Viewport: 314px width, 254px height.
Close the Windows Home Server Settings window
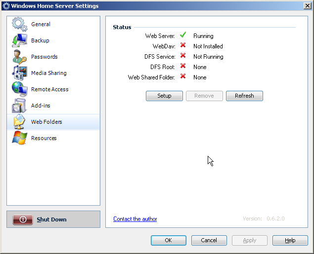pyautogui.click(x=307, y=6)
